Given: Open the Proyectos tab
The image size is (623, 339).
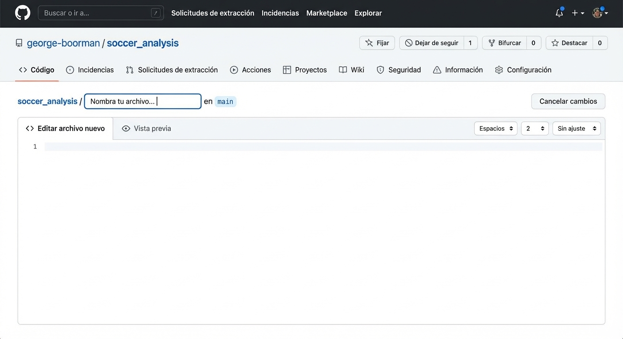Looking at the screenshot, I should 305,70.
